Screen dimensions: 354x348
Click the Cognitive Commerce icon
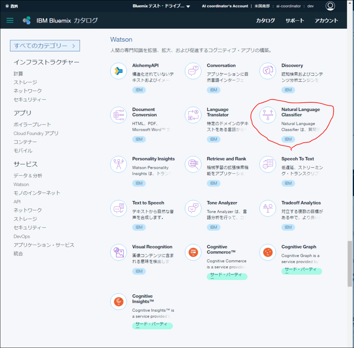click(193, 253)
